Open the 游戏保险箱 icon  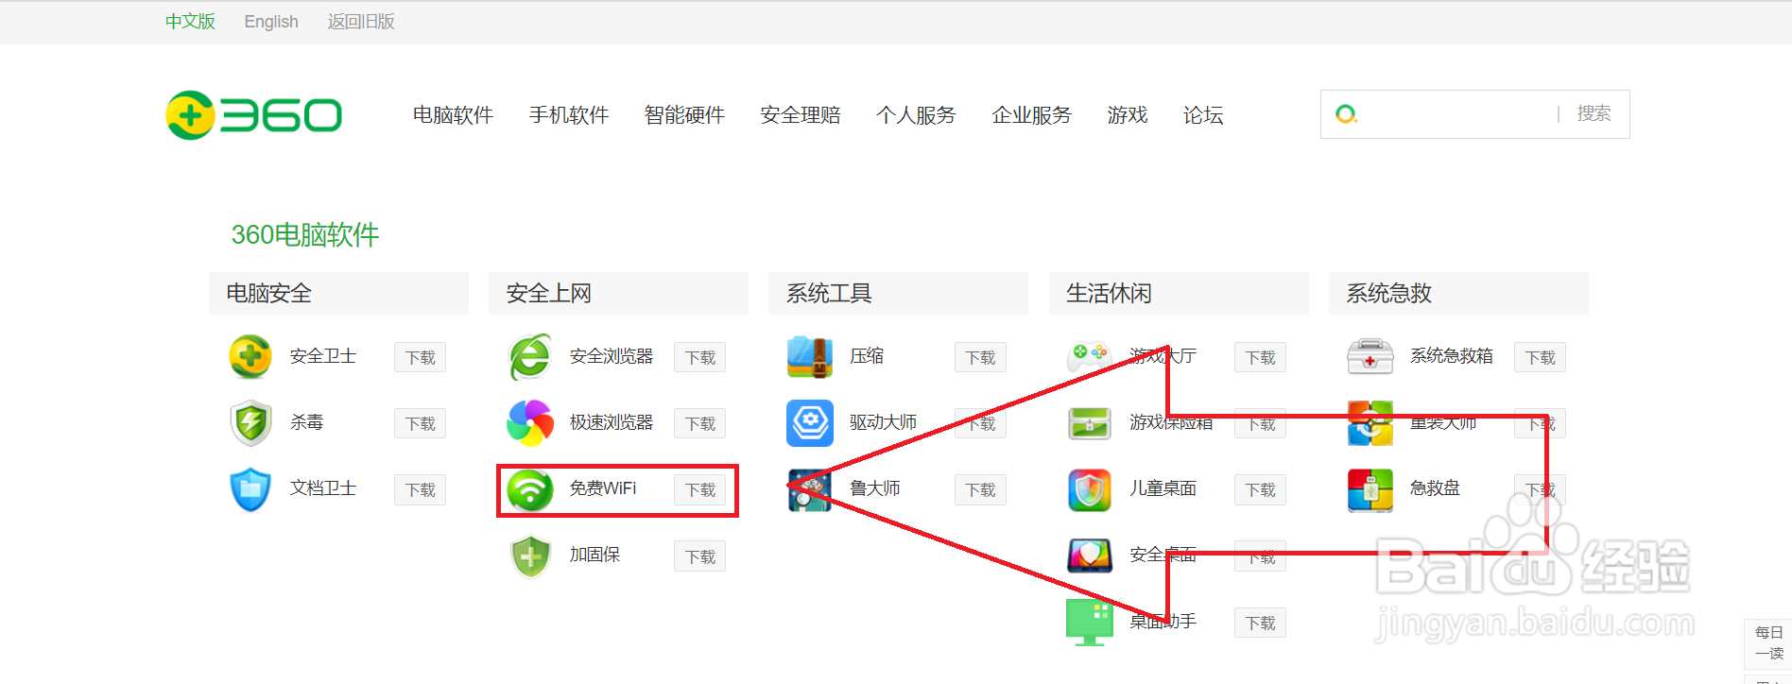point(1090,423)
